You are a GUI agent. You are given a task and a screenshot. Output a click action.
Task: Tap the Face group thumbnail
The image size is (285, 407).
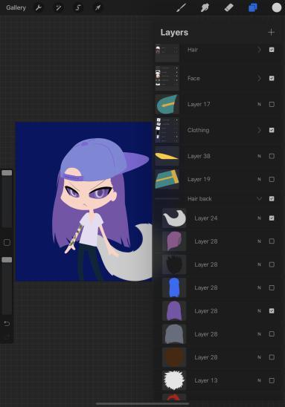tap(167, 78)
